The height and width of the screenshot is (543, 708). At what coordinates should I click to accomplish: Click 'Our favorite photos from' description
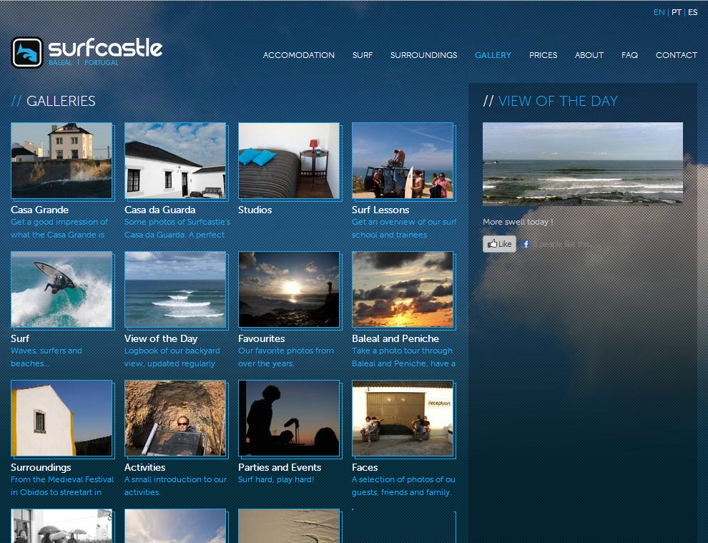pyautogui.click(x=286, y=351)
